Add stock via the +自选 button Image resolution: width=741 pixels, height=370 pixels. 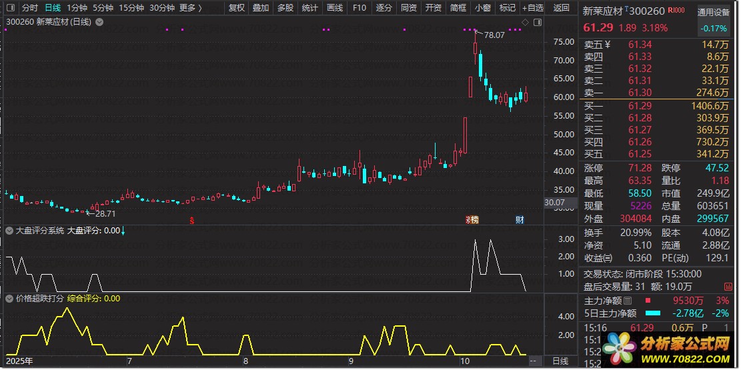(533, 7)
